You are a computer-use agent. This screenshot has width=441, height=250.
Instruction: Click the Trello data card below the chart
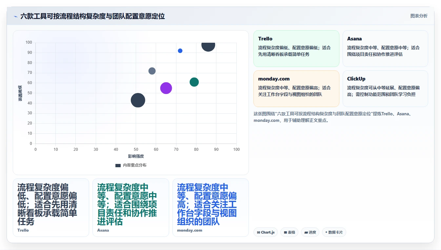(51, 208)
